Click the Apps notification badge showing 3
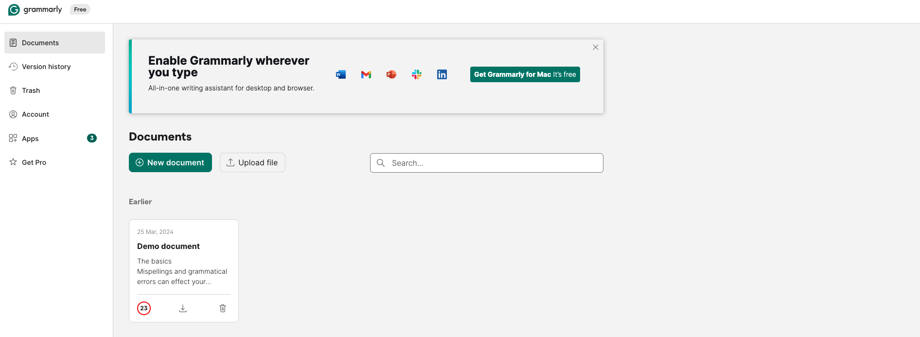Screen dimensions: 920x337 pos(92,138)
